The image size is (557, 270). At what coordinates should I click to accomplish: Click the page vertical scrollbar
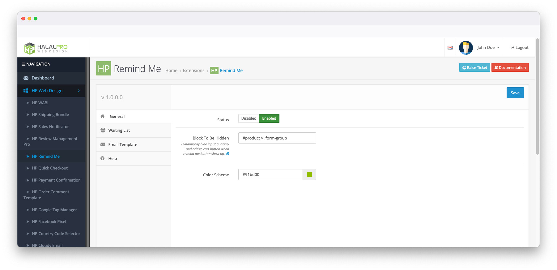tap(538, 96)
